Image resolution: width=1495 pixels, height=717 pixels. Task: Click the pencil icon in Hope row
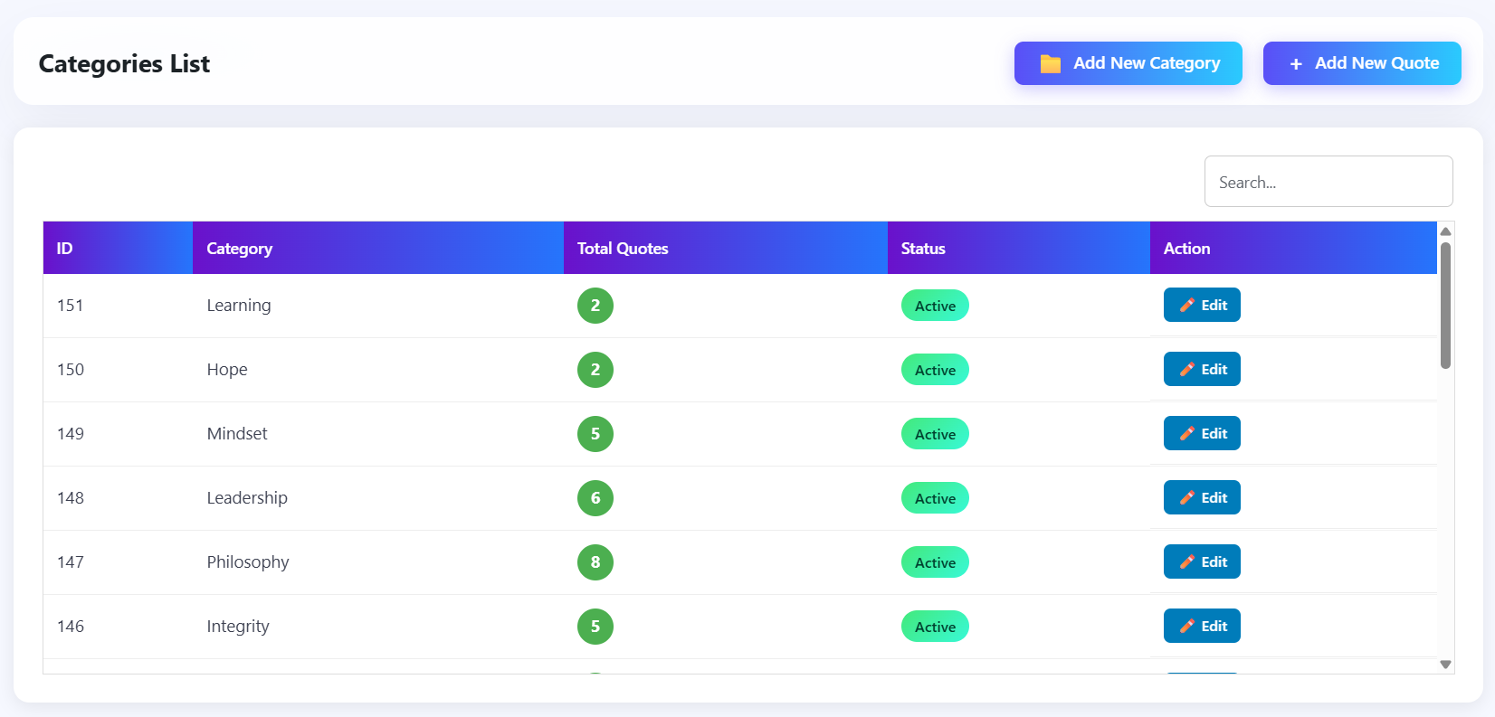click(x=1186, y=370)
